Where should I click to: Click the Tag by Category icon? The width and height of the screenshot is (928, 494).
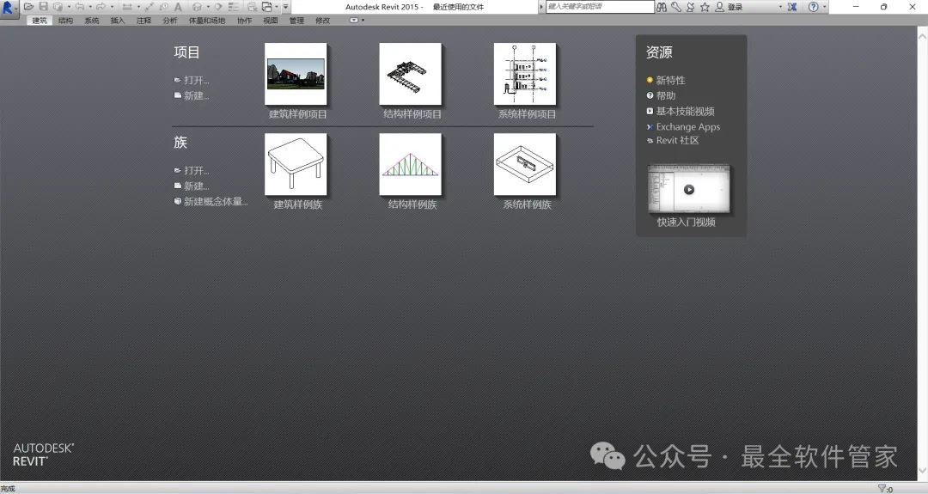coord(164,7)
